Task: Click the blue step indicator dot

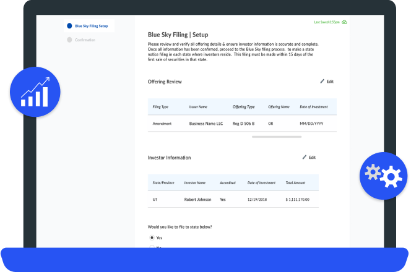Action: point(69,26)
